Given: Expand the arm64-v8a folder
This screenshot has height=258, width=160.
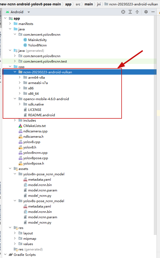Looking at the screenshot, I should pyautogui.click(x=20, y=77).
